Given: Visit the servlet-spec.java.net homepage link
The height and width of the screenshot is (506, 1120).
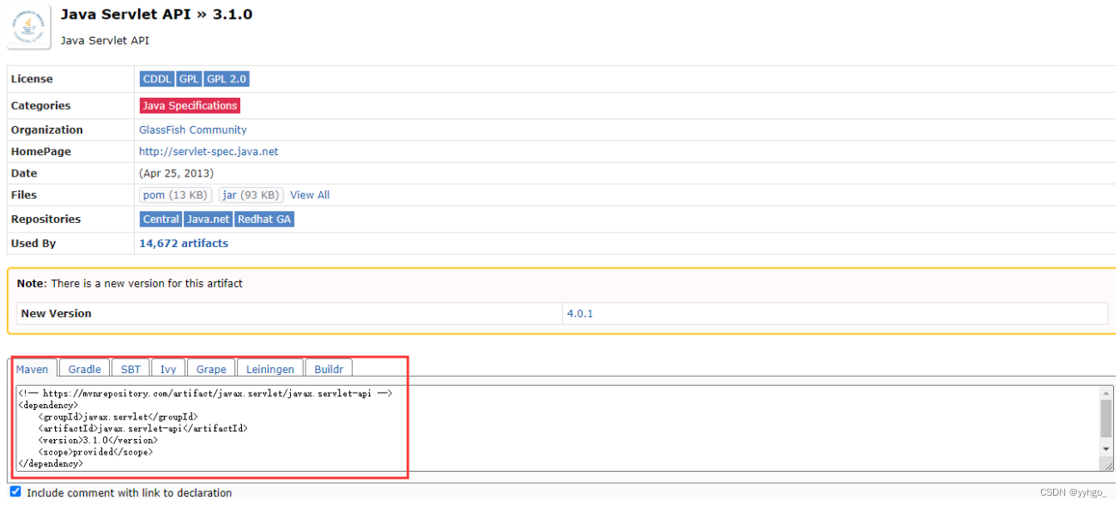Looking at the screenshot, I should point(209,151).
